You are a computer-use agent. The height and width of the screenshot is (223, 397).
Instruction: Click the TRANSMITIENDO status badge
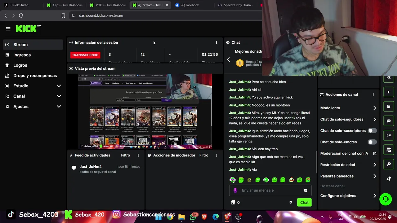pyautogui.click(x=85, y=55)
